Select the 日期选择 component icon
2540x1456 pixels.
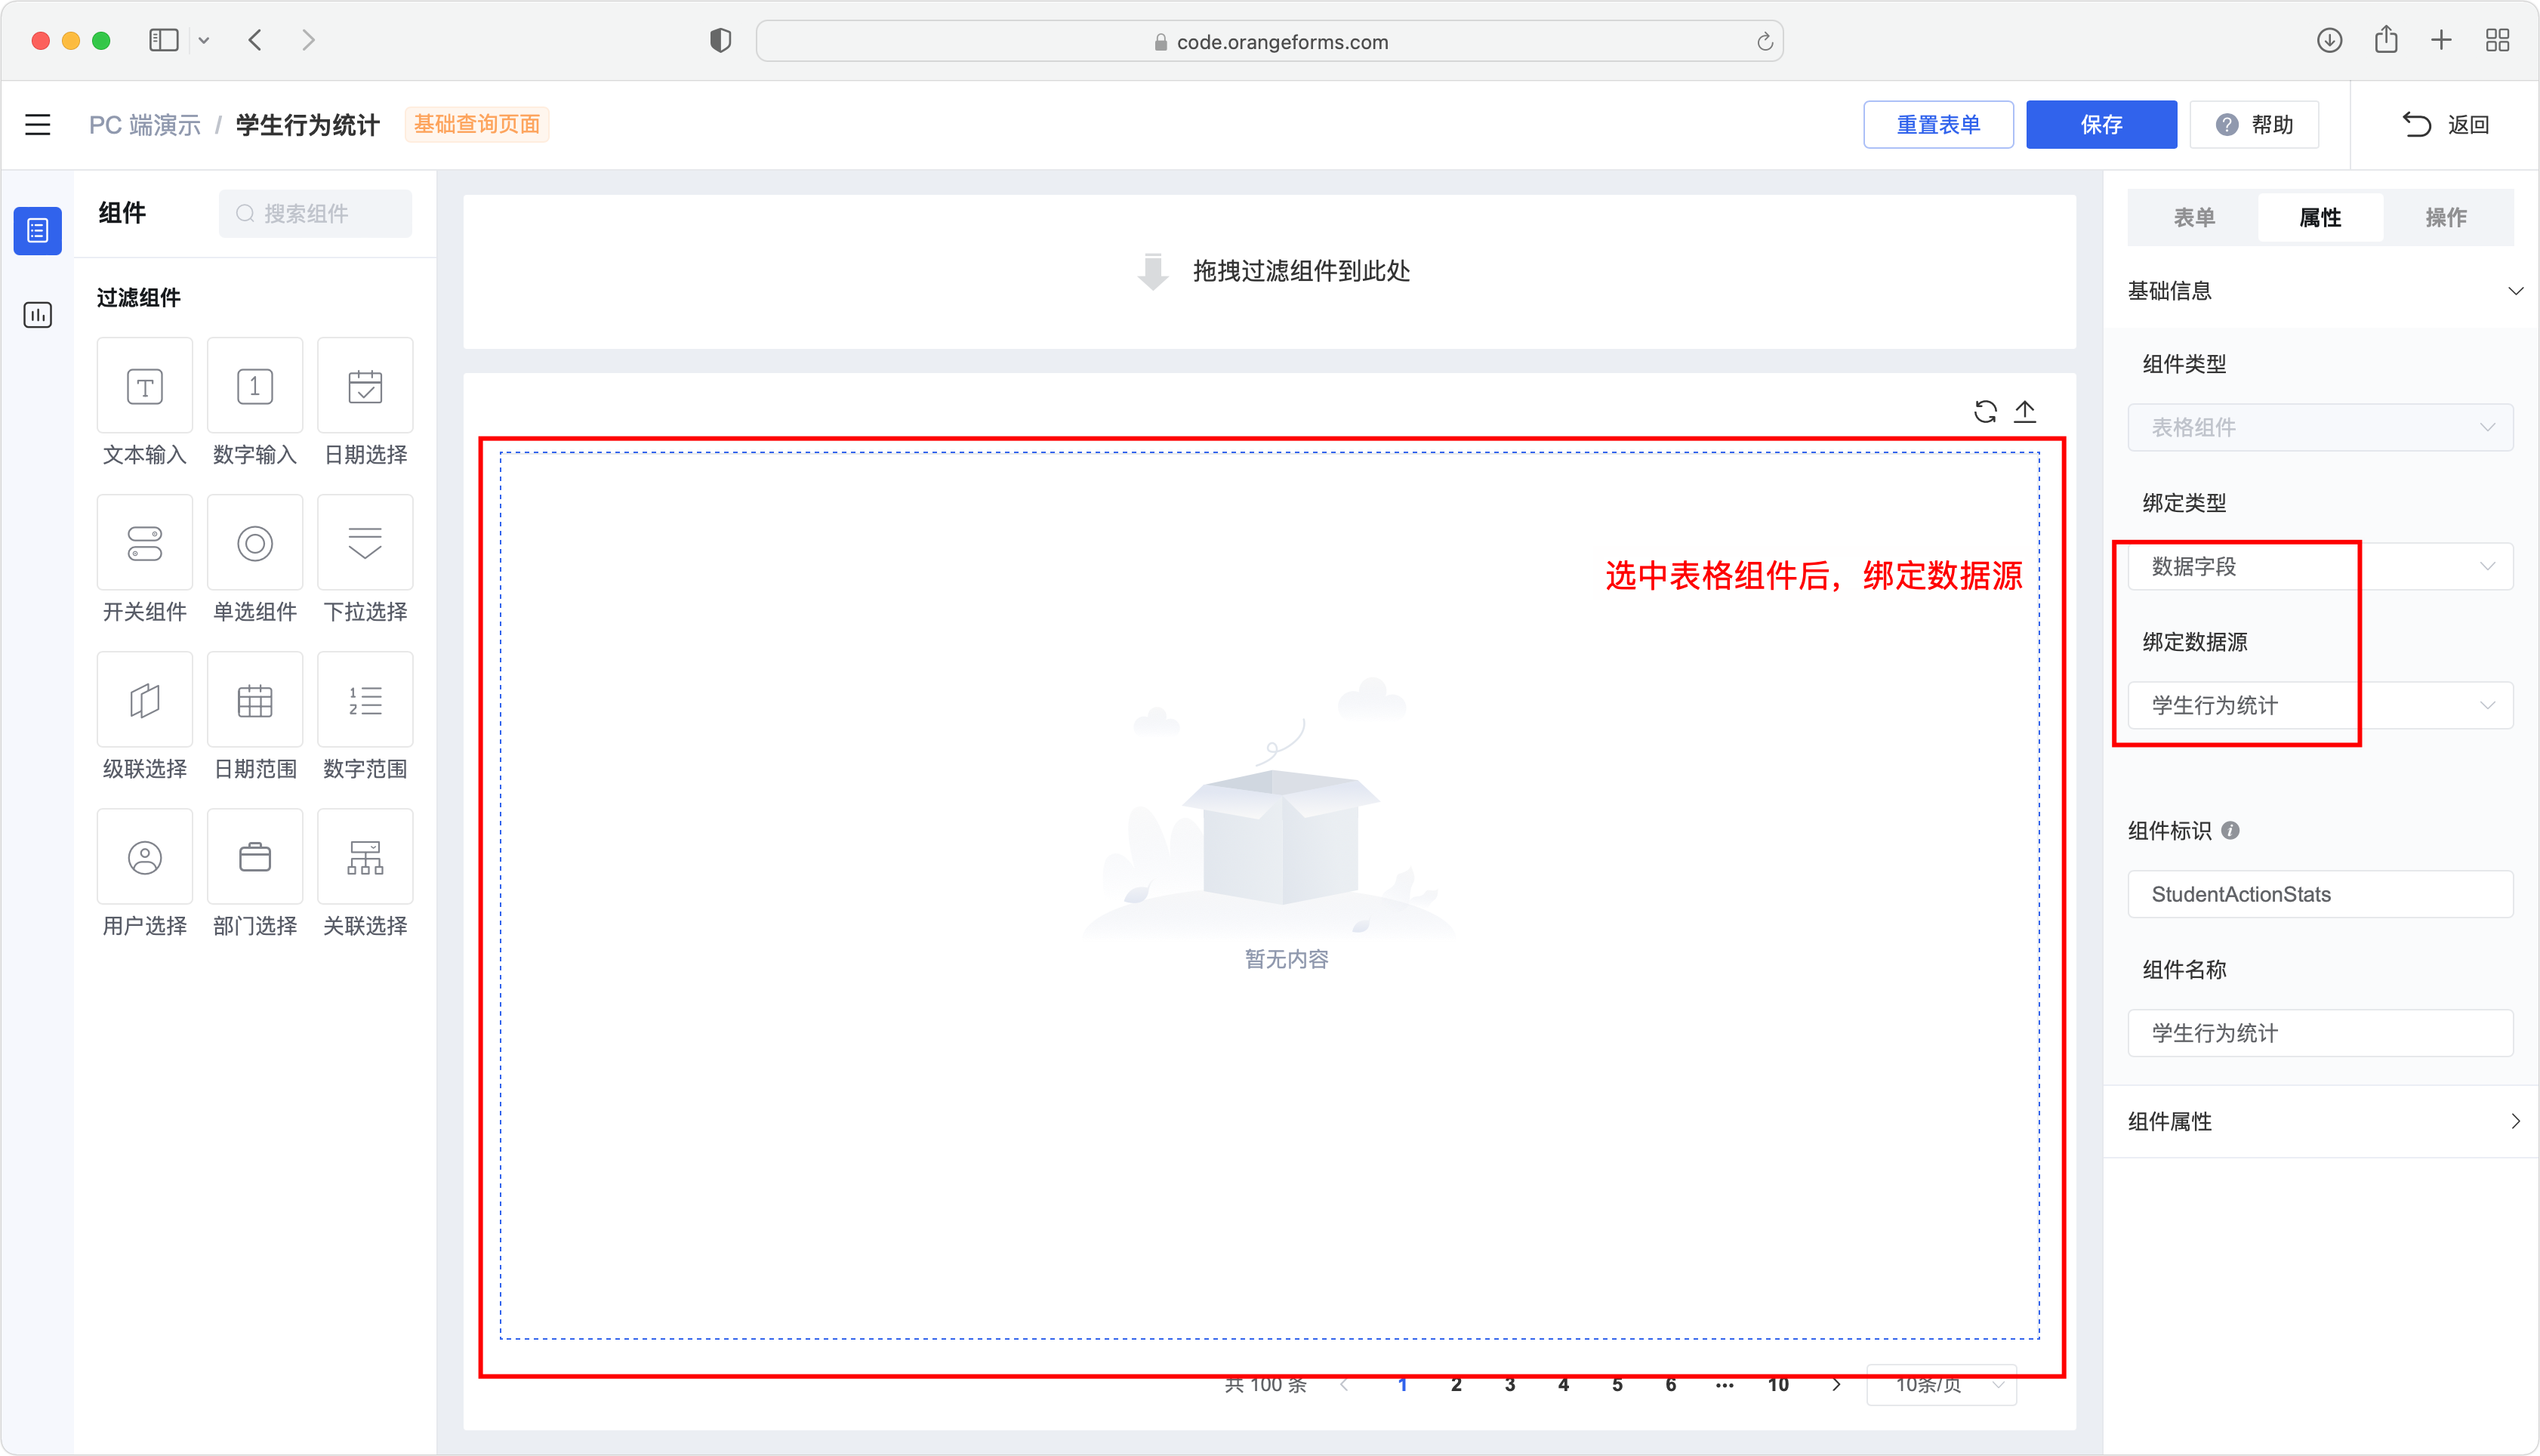[x=365, y=386]
